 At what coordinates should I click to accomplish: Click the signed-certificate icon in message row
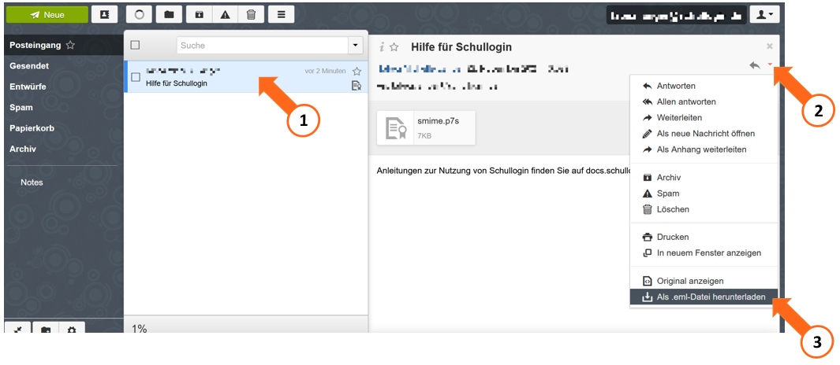[357, 85]
